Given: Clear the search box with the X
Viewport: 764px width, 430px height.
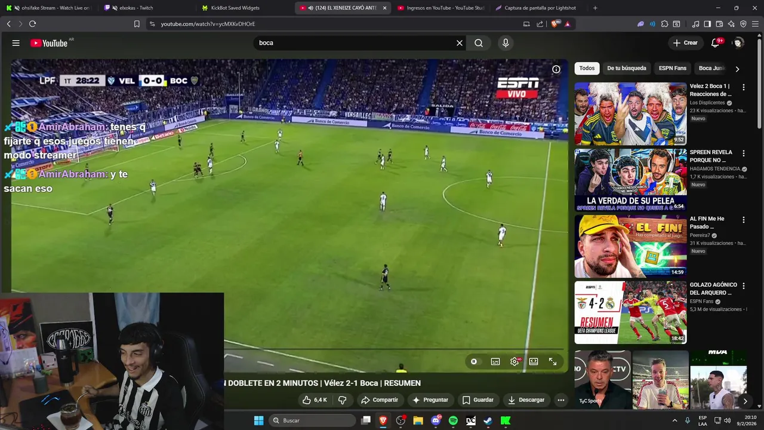Looking at the screenshot, I should (460, 43).
